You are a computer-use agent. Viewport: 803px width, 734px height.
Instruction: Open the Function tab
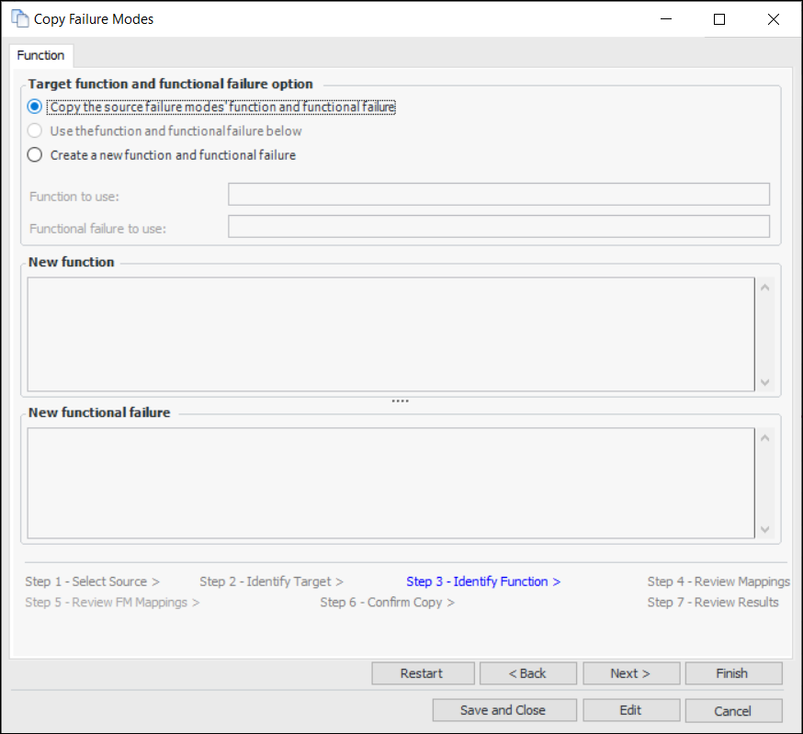(x=41, y=55)
